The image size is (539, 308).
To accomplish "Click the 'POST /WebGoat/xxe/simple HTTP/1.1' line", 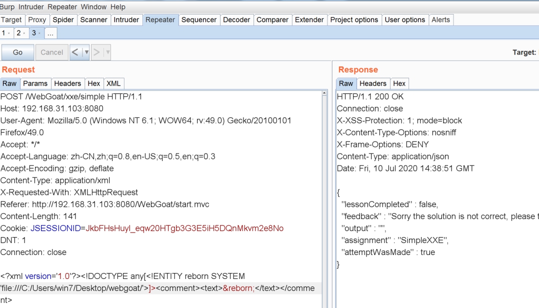I will (x=71, y=96).
